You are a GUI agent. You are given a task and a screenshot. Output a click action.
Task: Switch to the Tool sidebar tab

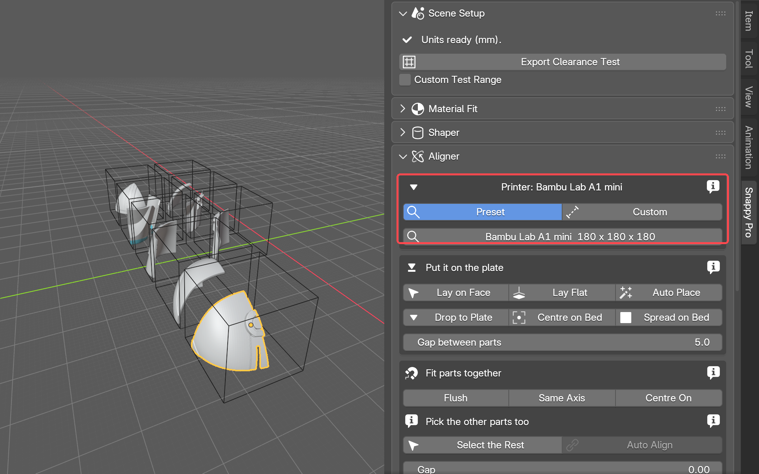tap(748, 58)
